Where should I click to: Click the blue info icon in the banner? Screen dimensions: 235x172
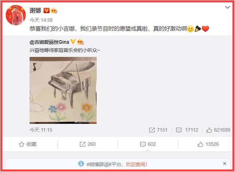click(81, 164)
